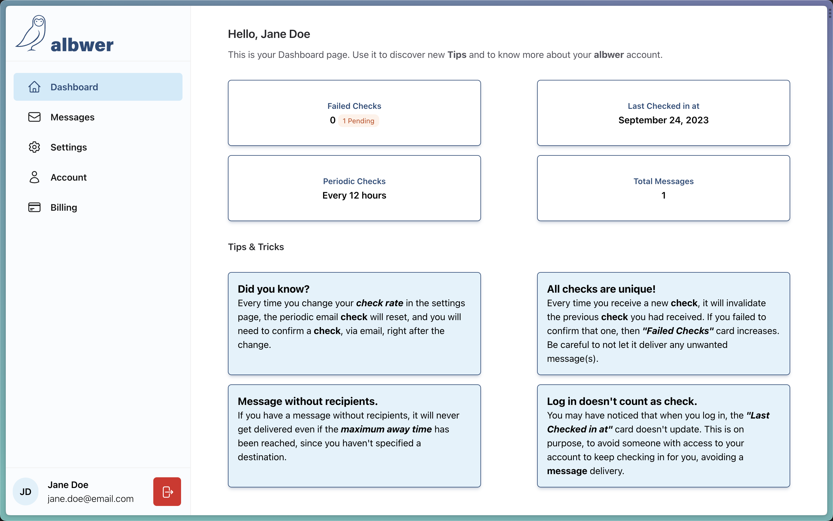The image size is (833, 521).
Task: Click the Last Checked in at card
Action: coord(663,113)
